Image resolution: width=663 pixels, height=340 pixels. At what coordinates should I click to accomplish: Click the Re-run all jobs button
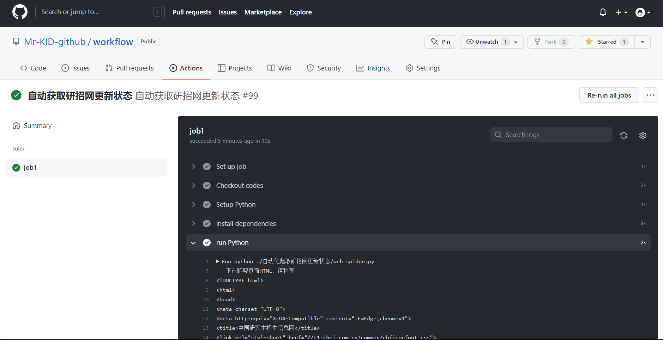pos(609,95)
